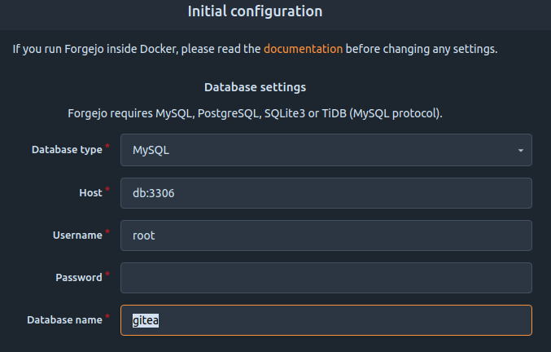Click the red asterisk next to Password
Image resolution: width=551 pixels, height=352 pixels.
107,274
